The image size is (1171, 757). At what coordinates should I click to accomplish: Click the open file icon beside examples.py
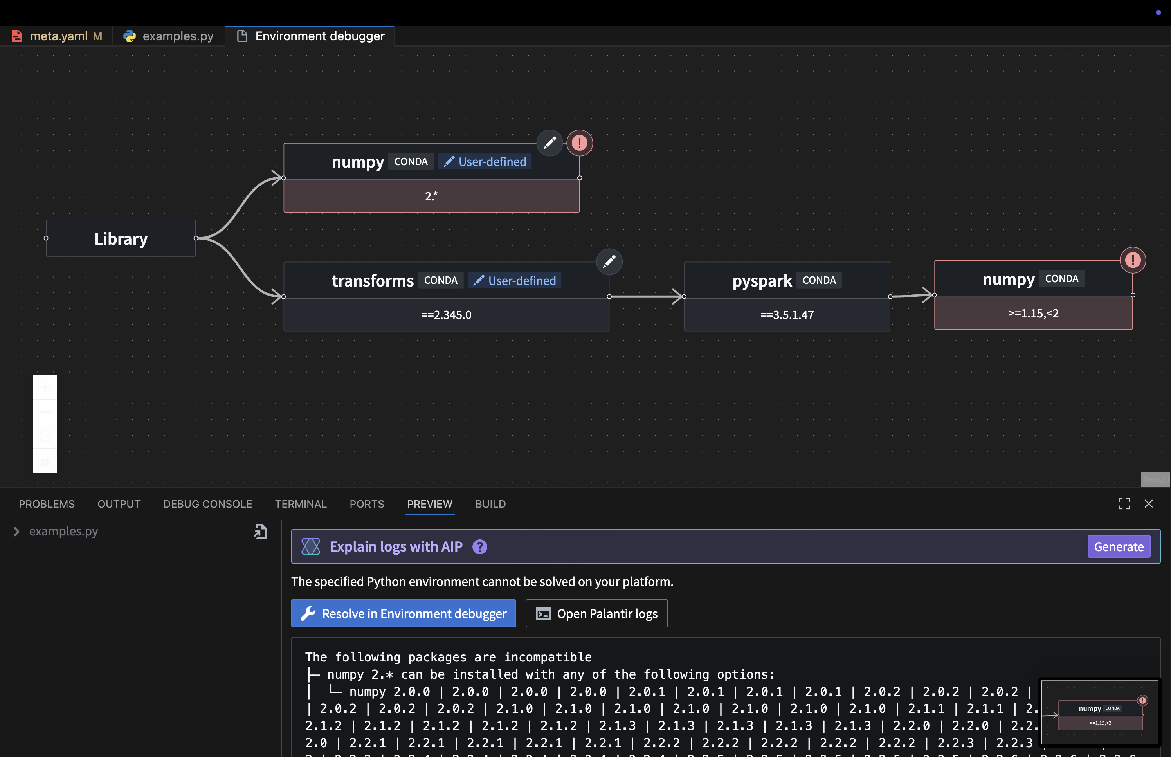[x=260, y=532]
